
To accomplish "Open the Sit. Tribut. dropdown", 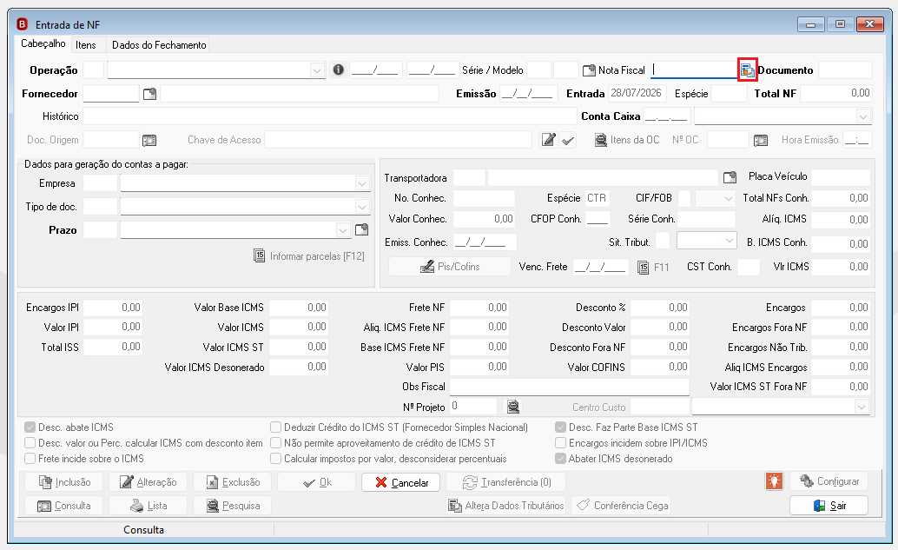I will (729, 241).
